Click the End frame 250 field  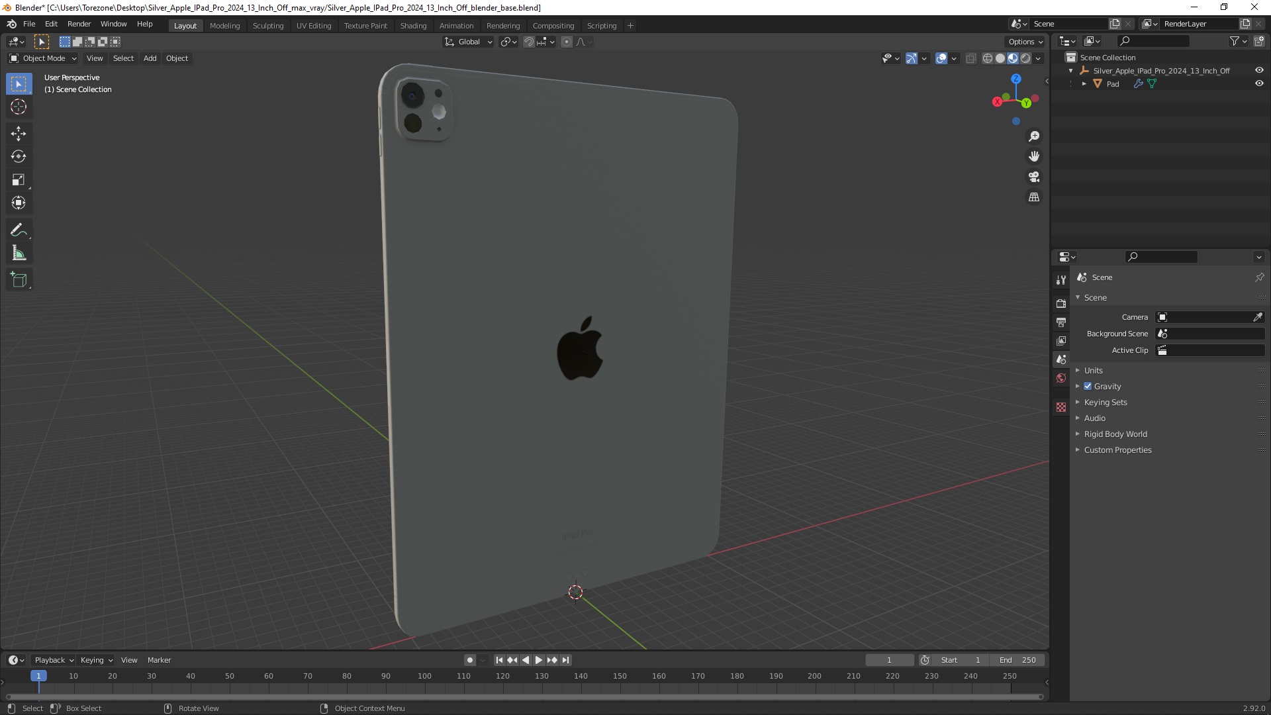(1017, 660)
